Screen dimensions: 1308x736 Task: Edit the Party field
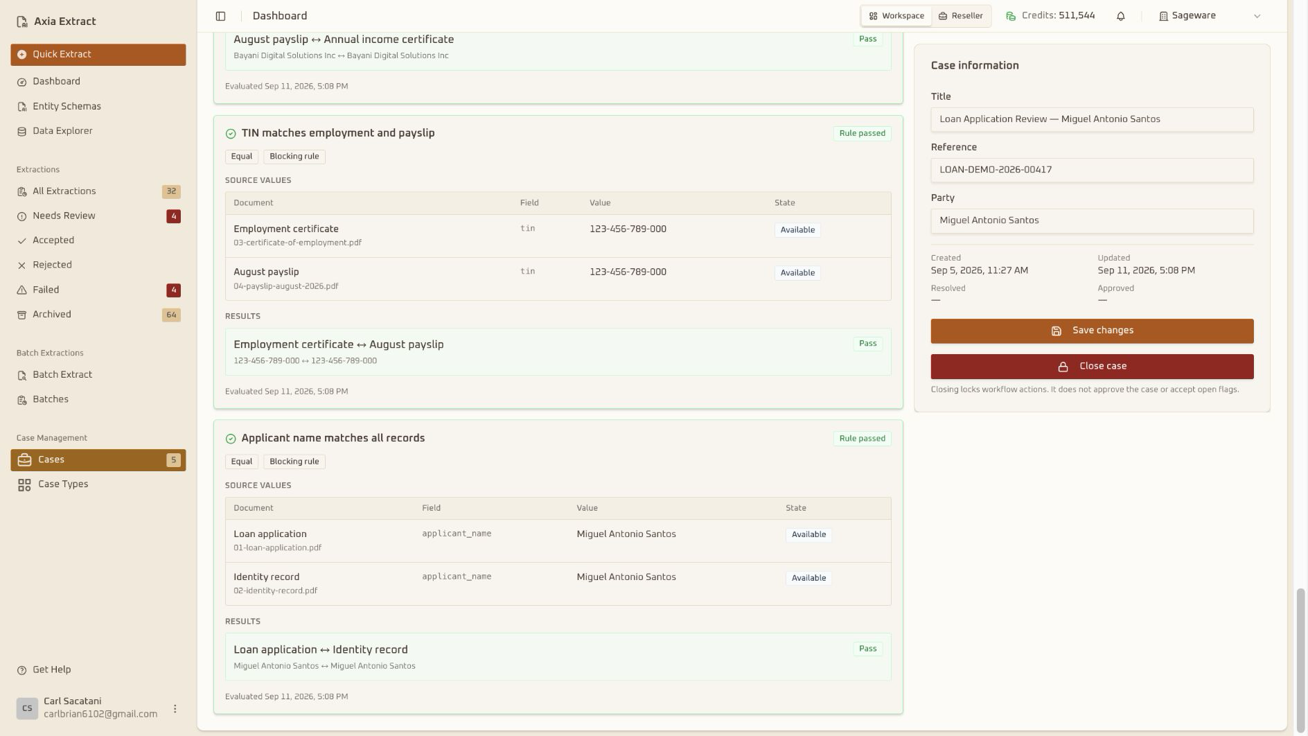[x=1092, y=220]
